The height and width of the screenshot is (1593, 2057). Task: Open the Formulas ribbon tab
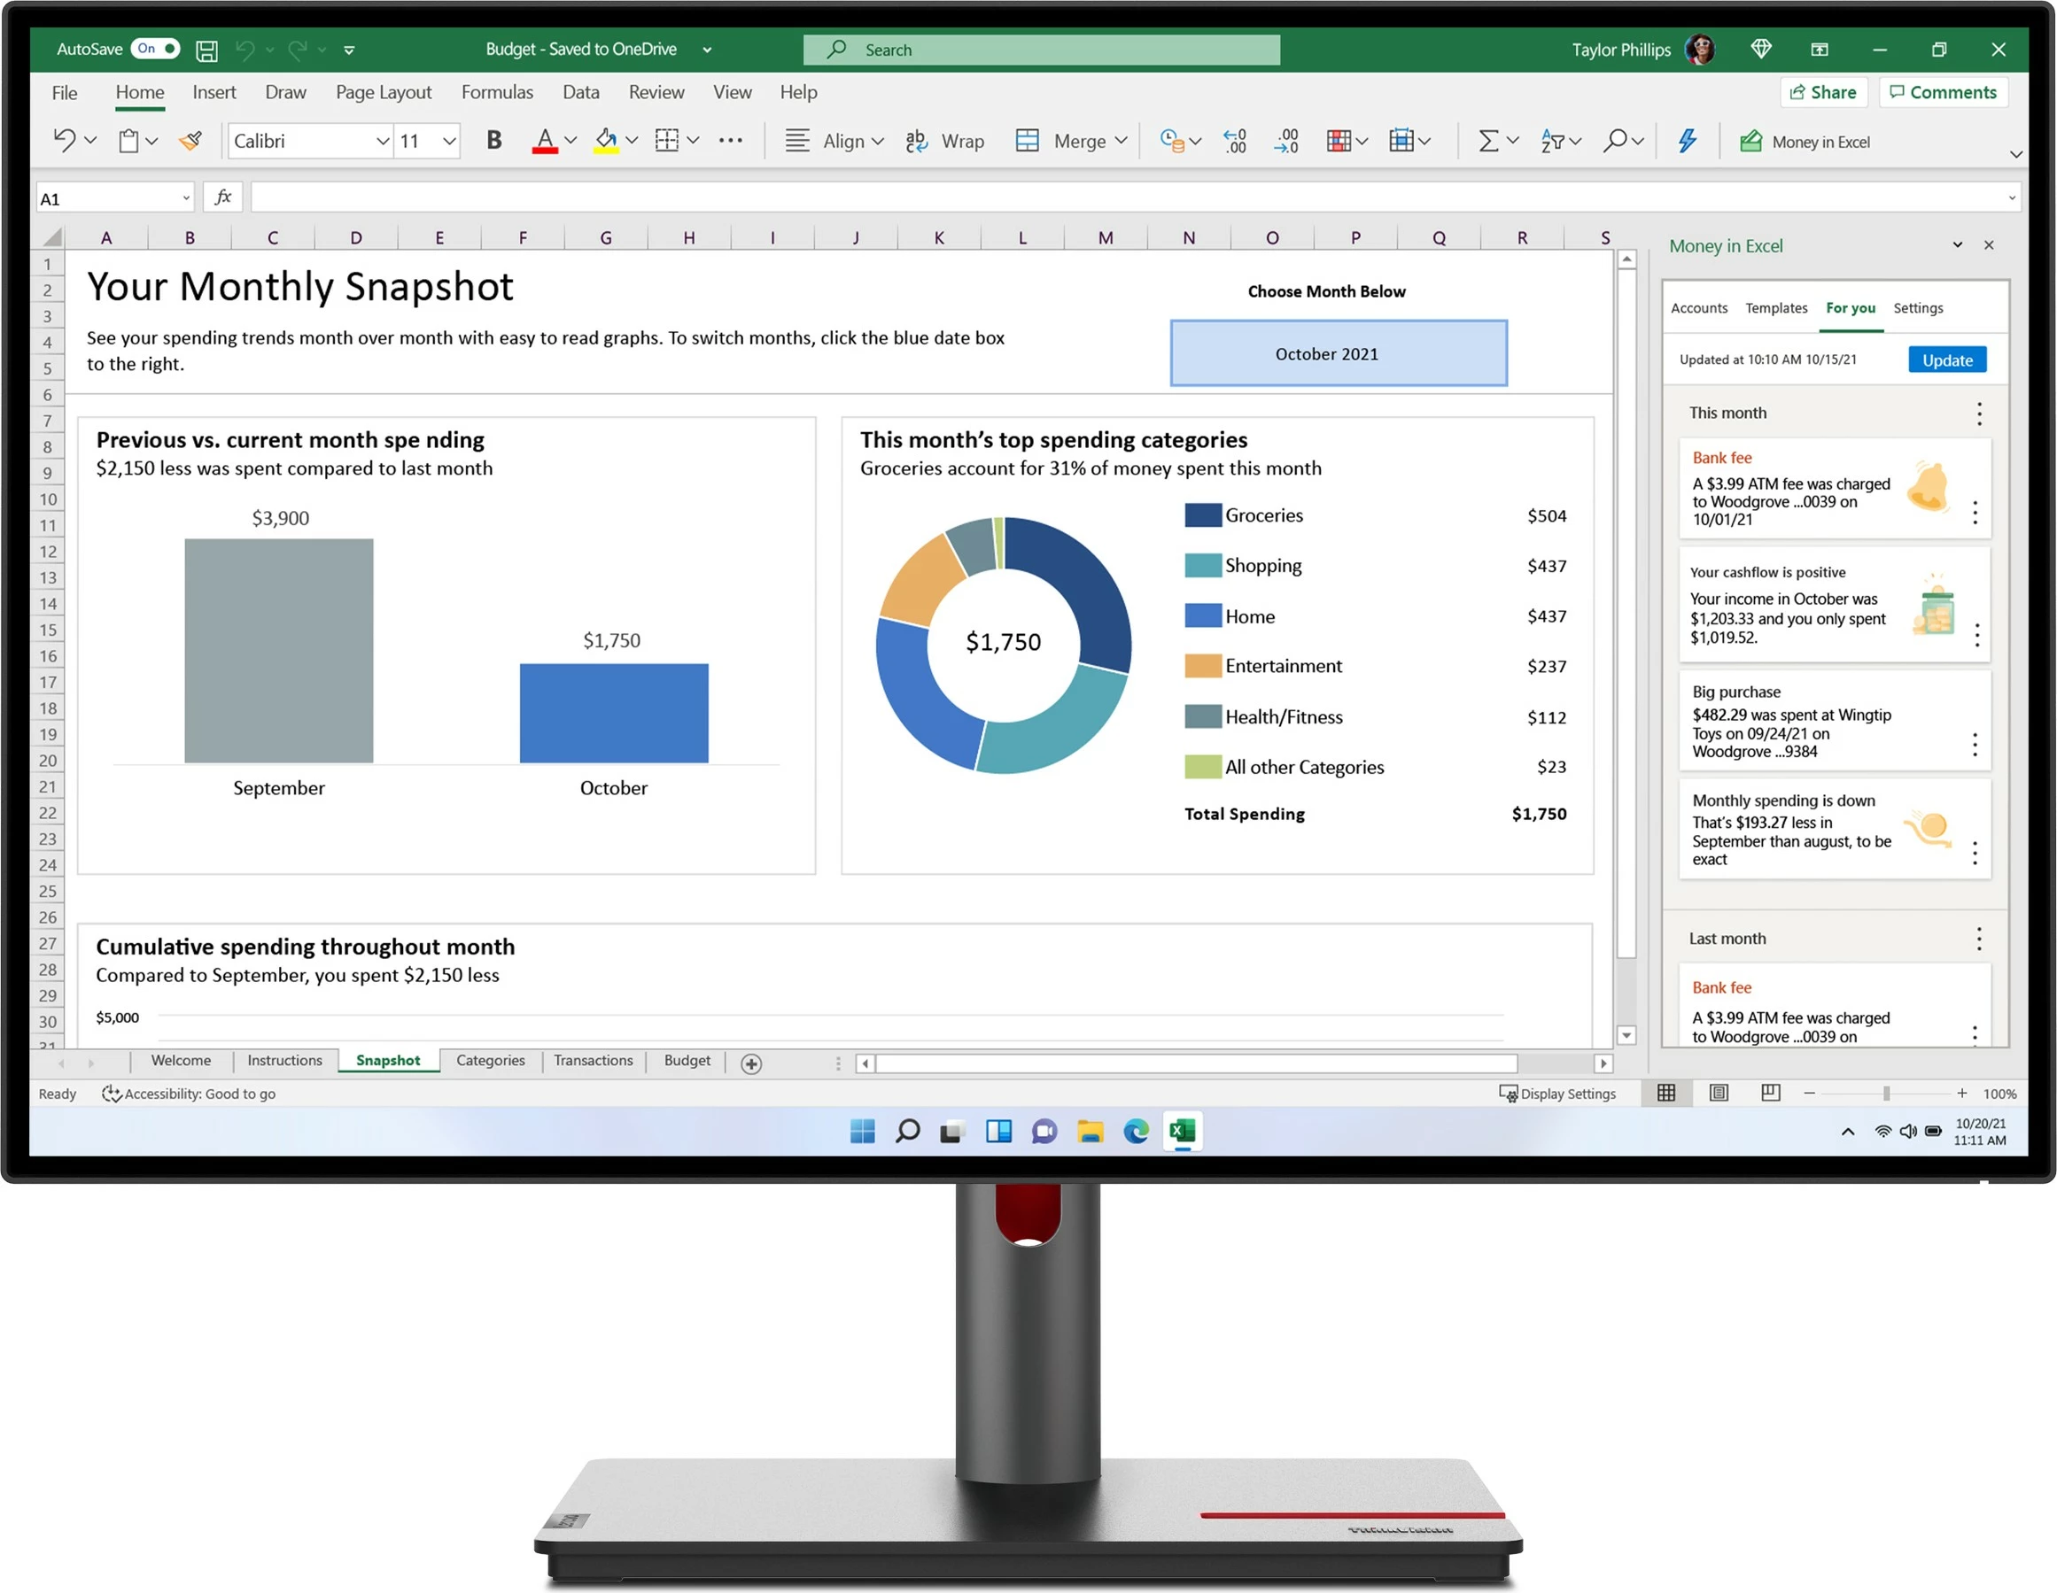pos(497,92)
